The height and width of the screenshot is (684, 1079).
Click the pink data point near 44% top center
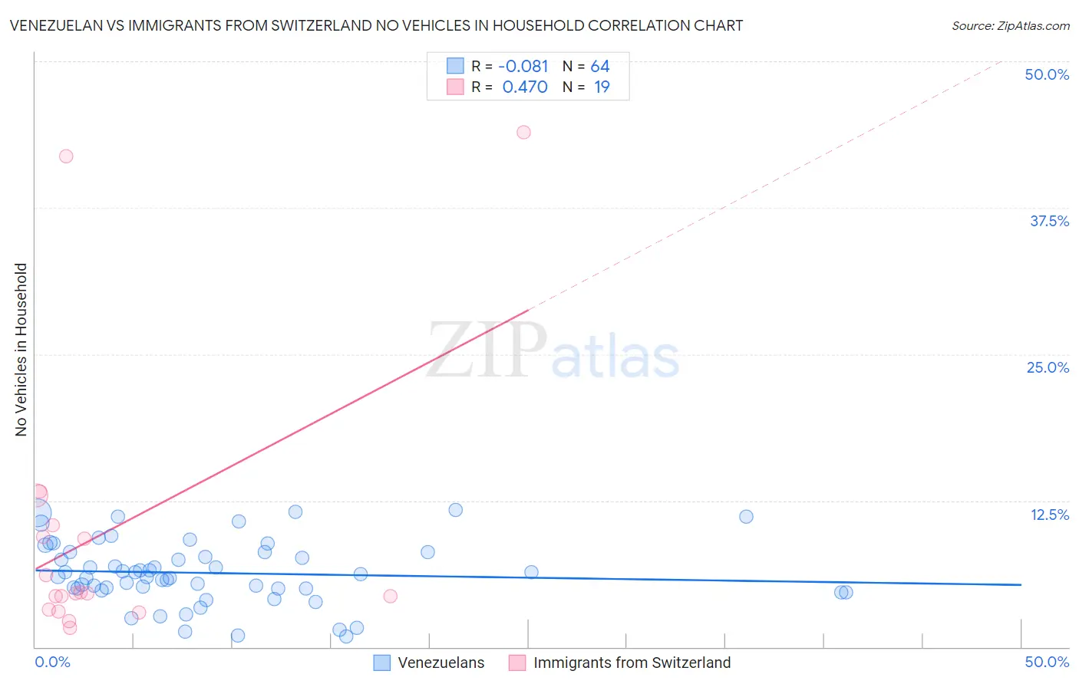pyautogui.click(x=523, y=132)
